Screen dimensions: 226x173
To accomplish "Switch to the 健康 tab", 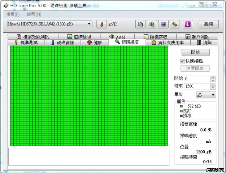I will pyautogui.click(x=95, y=43).
